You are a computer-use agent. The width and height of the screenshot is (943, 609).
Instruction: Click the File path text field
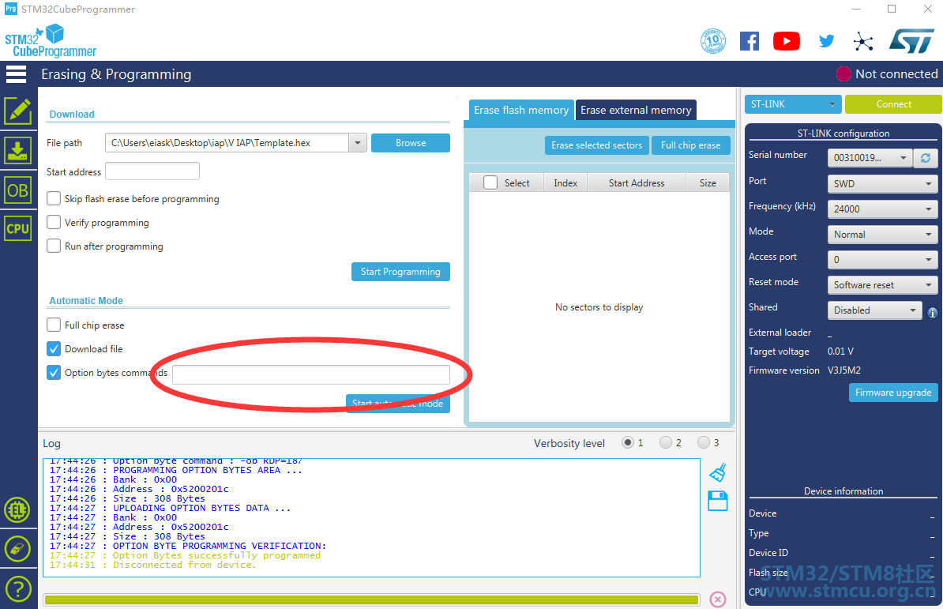pyautogui.click(x=227, y=142)
